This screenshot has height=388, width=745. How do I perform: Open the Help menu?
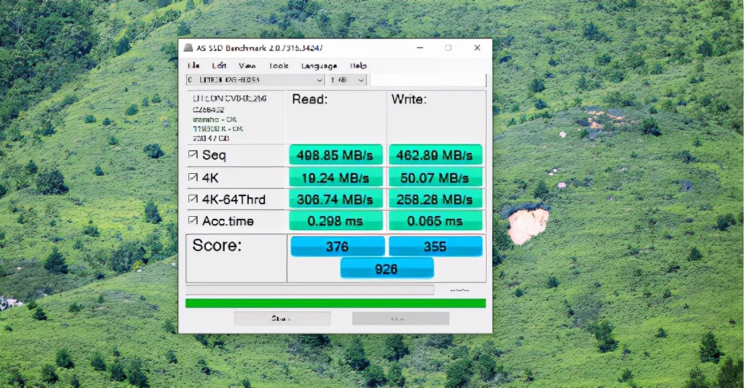point(358,66)
